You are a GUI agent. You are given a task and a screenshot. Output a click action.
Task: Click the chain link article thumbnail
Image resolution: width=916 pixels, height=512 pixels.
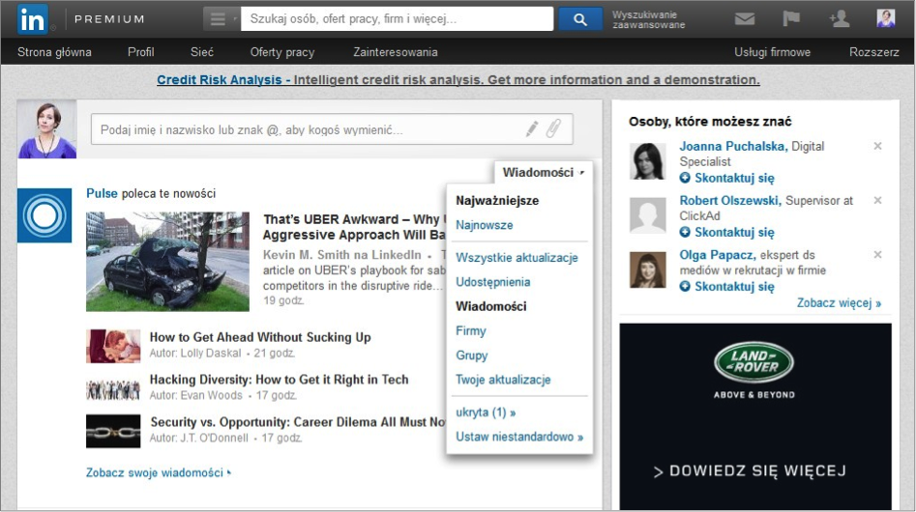(113, 431)
